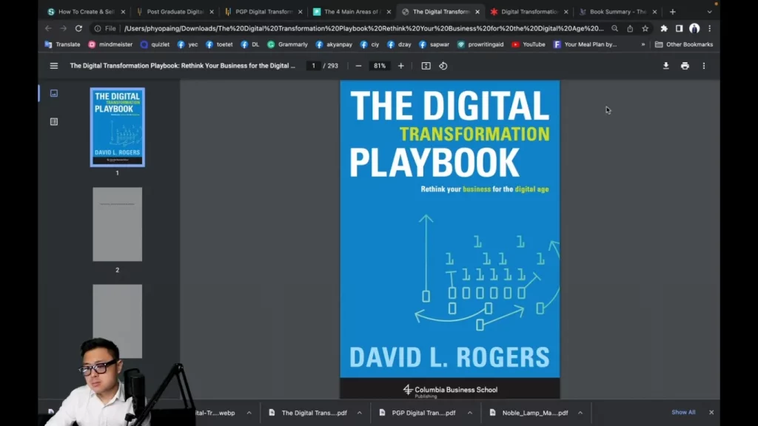Open the Extensions puzzle icon
This screenshot has width=758, height=426.
coord(664,29)
